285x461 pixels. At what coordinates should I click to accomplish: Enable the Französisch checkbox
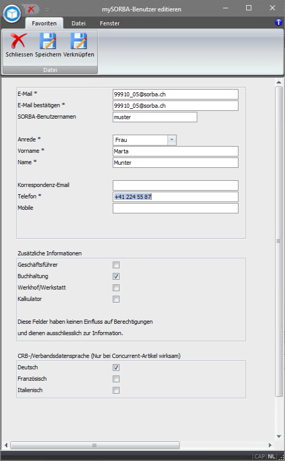pos(116,379)
